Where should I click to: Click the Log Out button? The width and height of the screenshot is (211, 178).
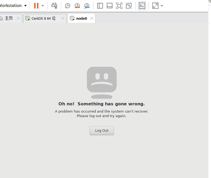[102, 131]
